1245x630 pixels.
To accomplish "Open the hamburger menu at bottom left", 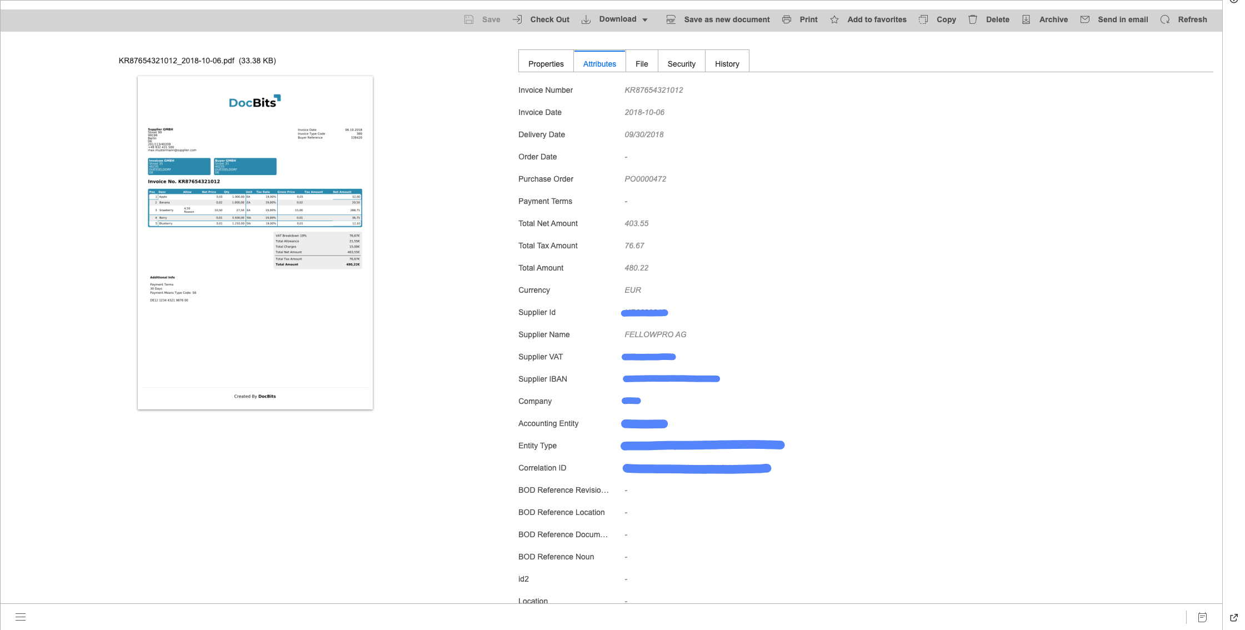I will point(21,617).
